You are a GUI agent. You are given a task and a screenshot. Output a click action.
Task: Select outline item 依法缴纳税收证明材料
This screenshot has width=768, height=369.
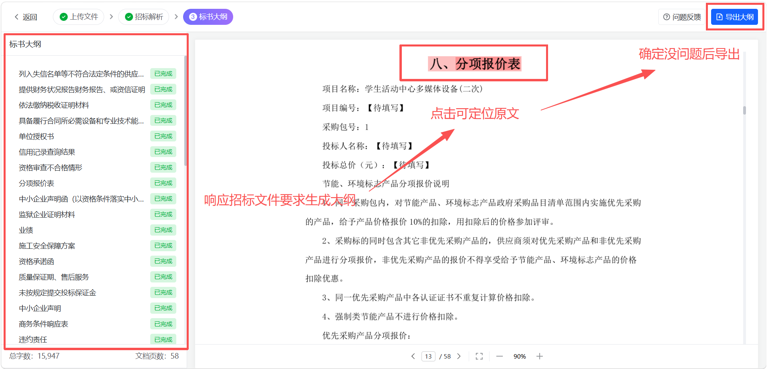point(54,105)
